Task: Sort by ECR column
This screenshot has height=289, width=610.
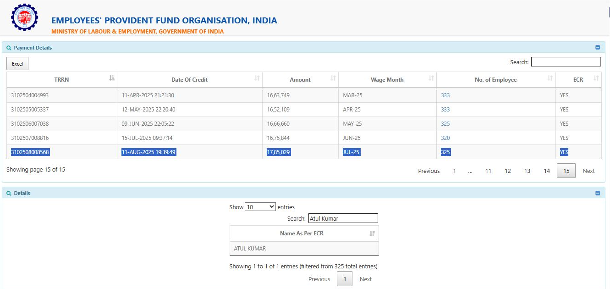Action: [x=578, y=79]
